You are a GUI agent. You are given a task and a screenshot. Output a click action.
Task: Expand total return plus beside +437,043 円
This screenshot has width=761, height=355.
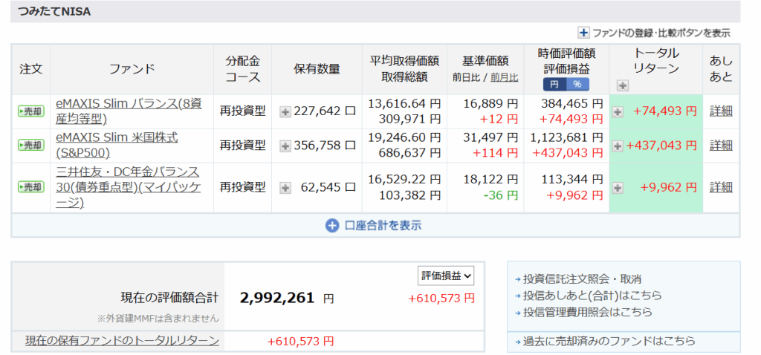pos(618,146)
